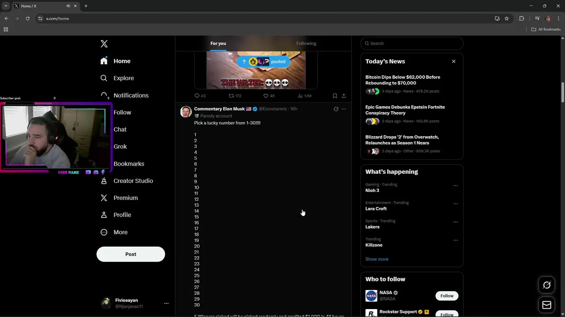Like the post with 4K likes

pyautogui.click(x=269, y=96)
